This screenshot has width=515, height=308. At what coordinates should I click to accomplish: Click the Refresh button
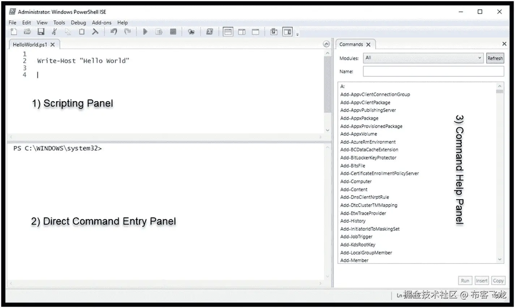(x=495, y=58)
